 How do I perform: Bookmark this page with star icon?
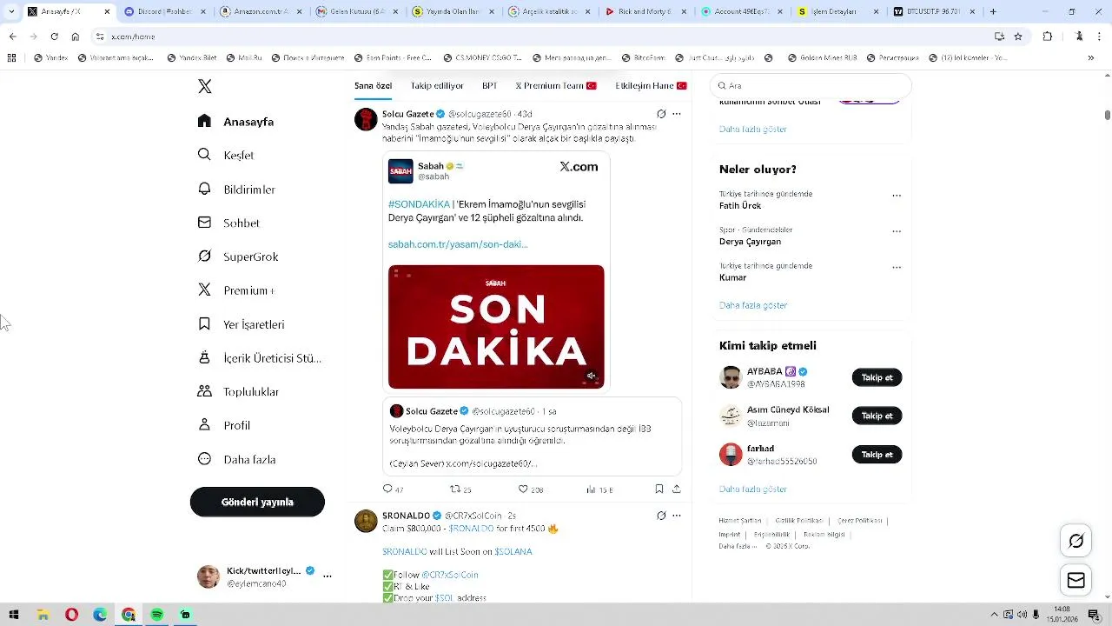[x=1018, y=37]
